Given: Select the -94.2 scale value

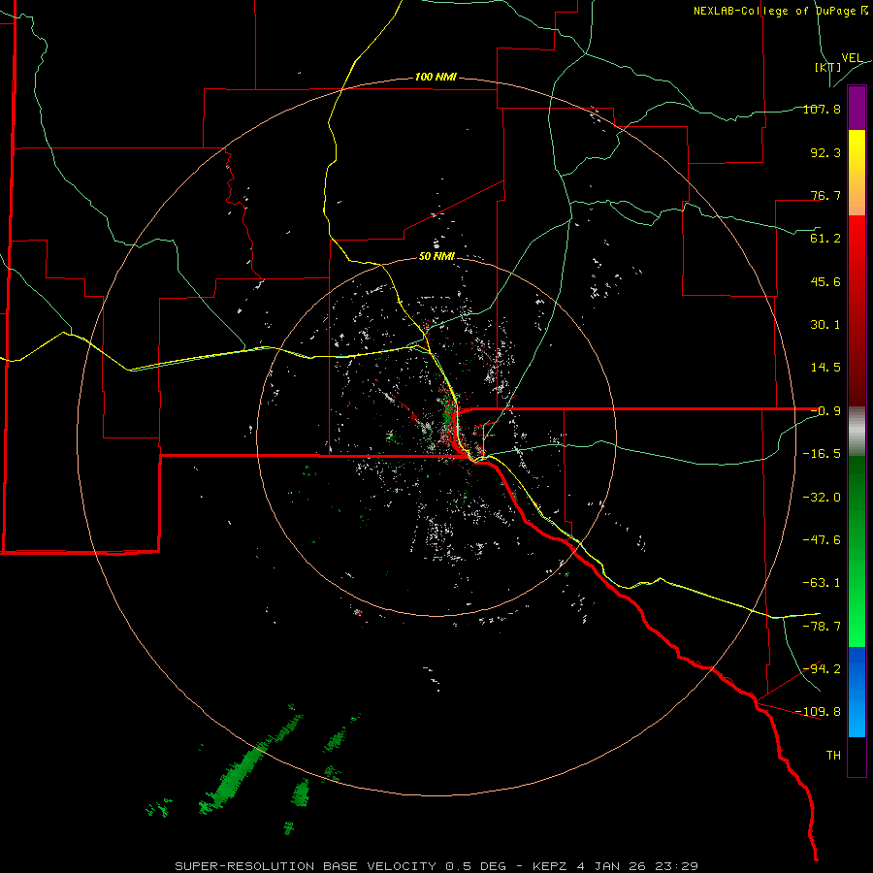Looking at the screenshot, I should (822, 669).
